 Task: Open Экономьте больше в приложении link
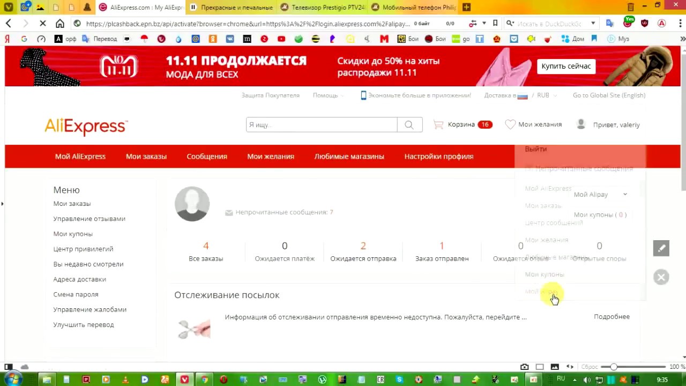416,95
